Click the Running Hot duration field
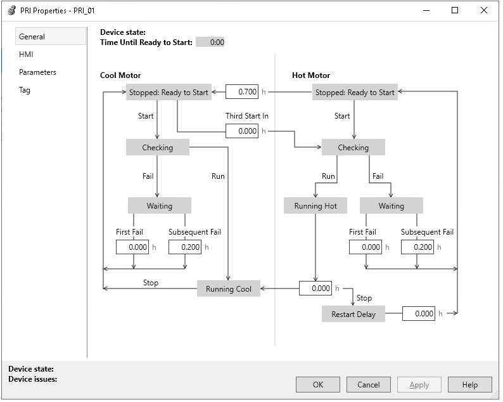Screen dimensions: 503x402 315,289
